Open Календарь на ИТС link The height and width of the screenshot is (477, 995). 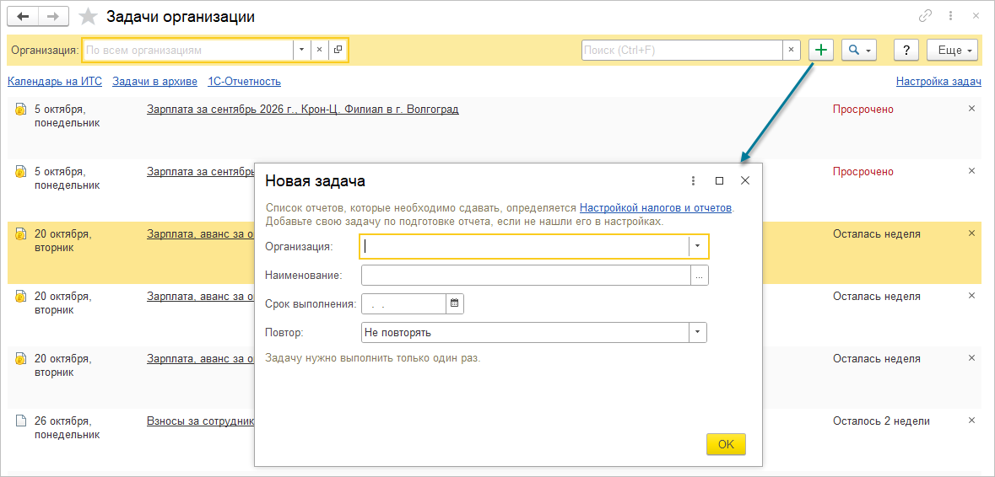point(55,81)
